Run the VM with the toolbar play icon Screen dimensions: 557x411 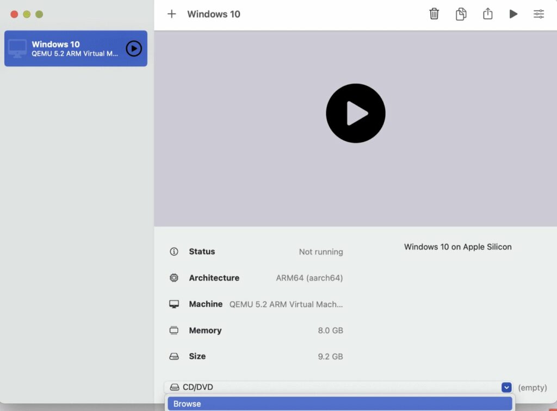513,14
